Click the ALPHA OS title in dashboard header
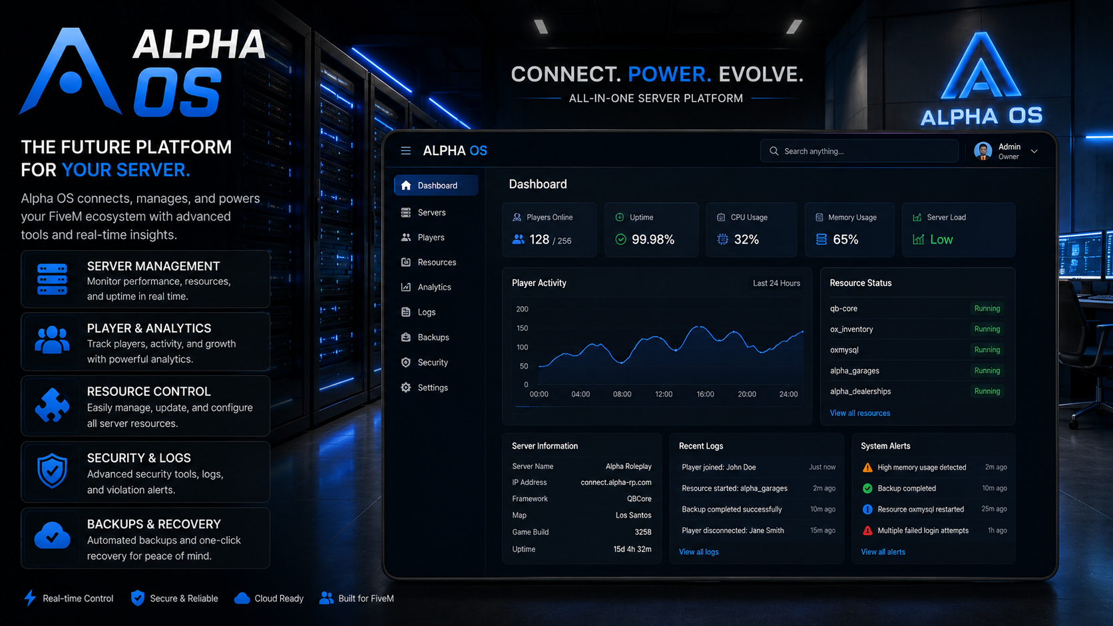This screenshot has height=626, width=1113. 455,151
